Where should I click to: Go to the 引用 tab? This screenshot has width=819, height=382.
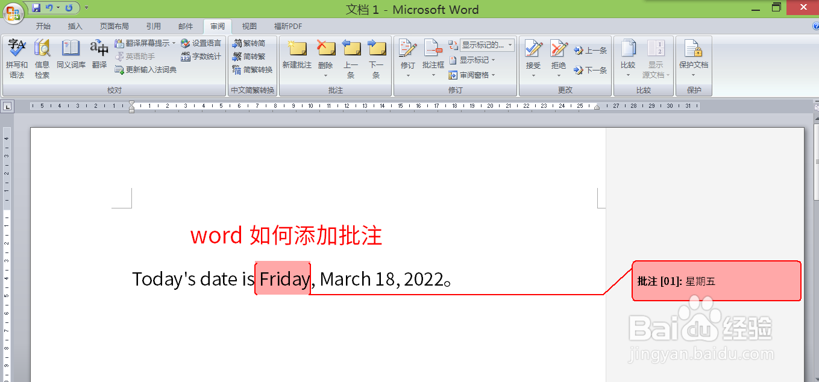pos(154,27)
